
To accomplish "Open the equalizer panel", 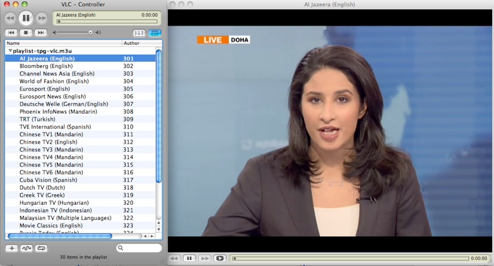I will click(139, 32).
